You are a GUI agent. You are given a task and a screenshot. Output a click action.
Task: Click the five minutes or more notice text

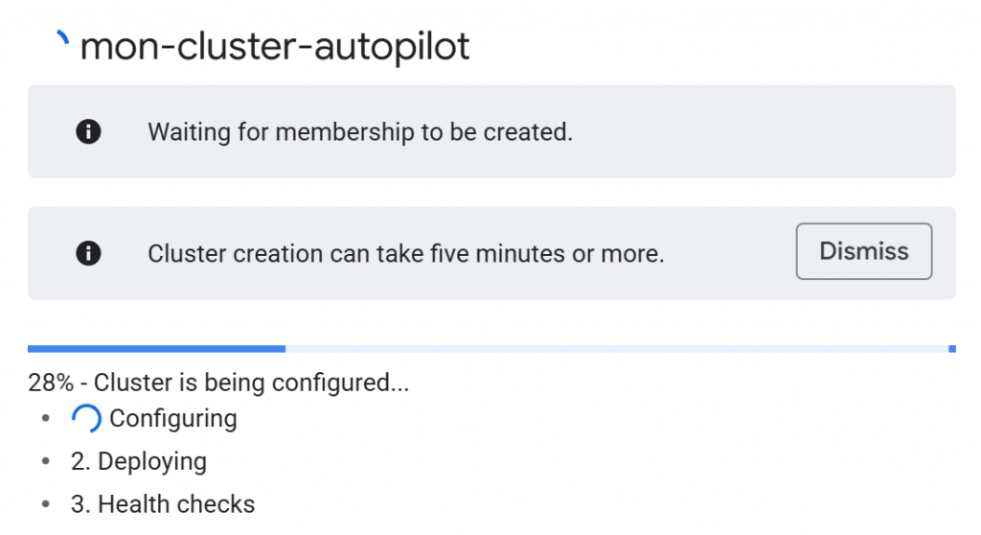click(x=405, y=254)
